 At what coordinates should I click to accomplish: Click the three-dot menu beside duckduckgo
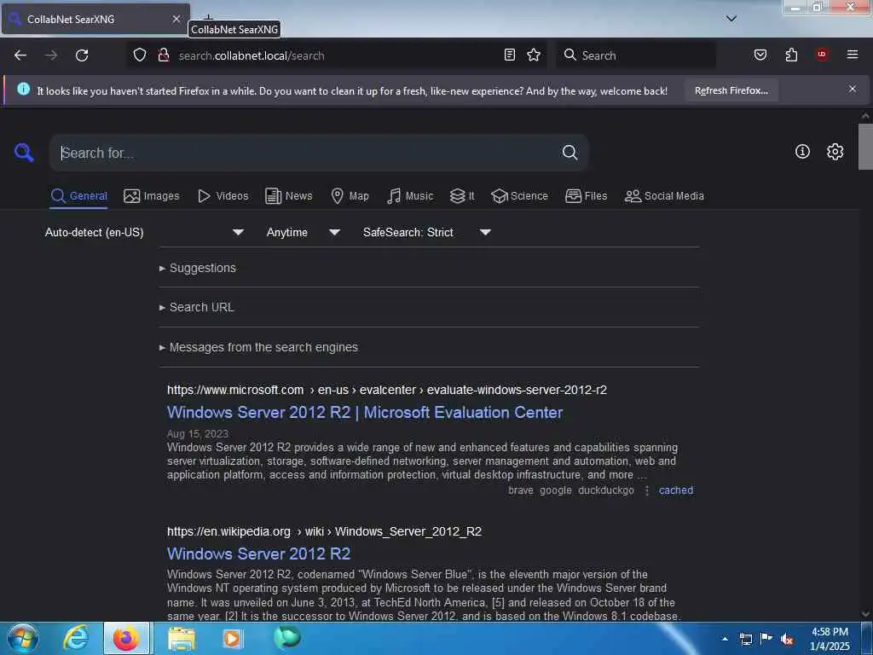(647, 490)
